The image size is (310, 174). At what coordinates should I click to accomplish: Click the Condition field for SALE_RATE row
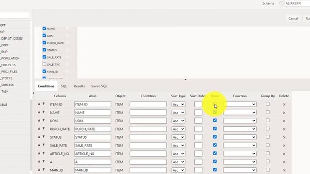pos(148,145)
